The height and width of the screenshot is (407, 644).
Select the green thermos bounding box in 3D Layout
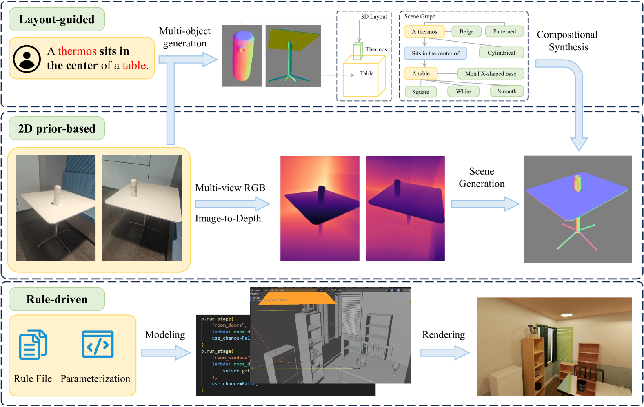358,51
